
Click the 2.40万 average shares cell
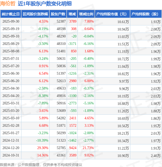point(155,155)
